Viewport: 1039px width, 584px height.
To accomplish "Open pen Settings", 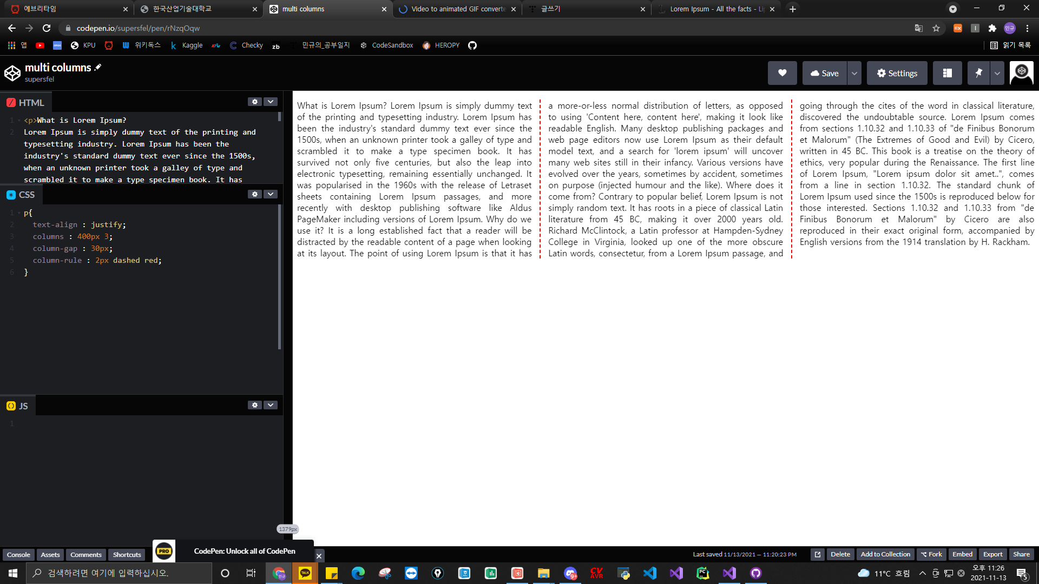I will click(897, 73).
